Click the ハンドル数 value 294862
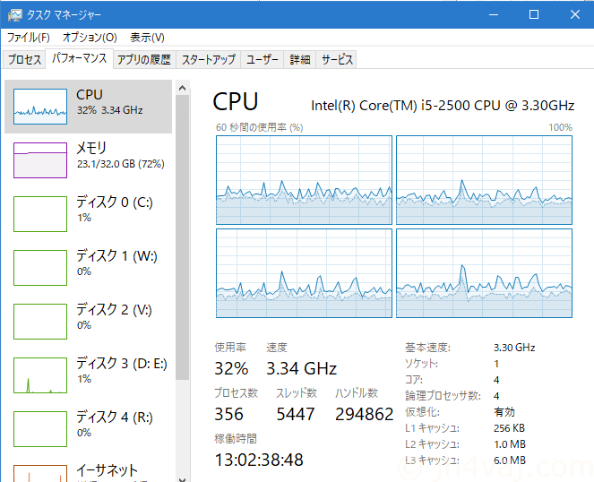The width and height of the screenshot is (594, 482). pos(365,414)
